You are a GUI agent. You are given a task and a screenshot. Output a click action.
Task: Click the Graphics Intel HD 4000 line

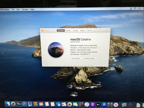coord(84,52)
